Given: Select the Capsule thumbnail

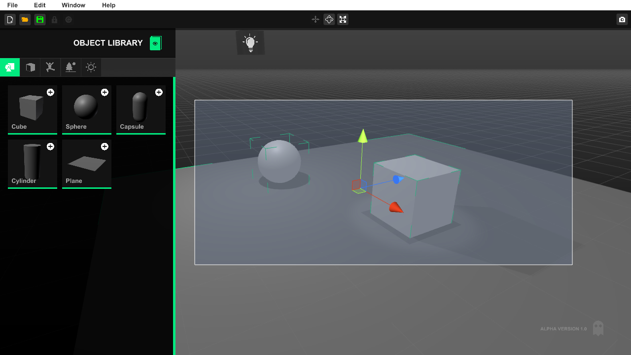Looking at the screenshot, I should pyautogui.click(x=140, y=107).
